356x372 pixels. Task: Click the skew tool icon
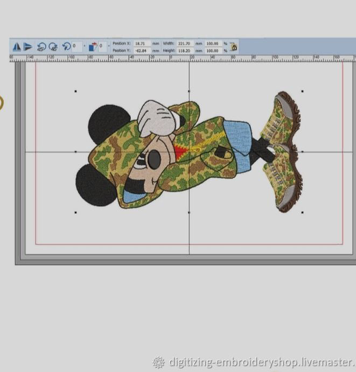93,47
